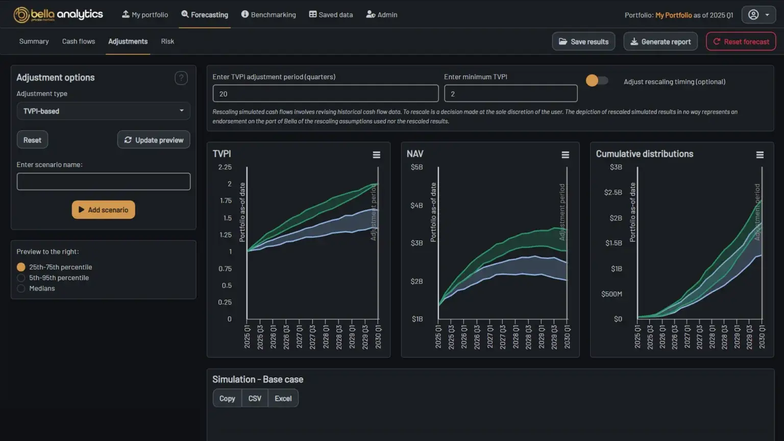Screen dimensions: 784x441
Task: Toggle the Adjust rescaling timing switch
Action: click(597, 81)
